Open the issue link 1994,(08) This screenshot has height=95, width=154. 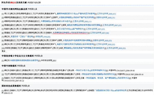[x=47, y=37]
